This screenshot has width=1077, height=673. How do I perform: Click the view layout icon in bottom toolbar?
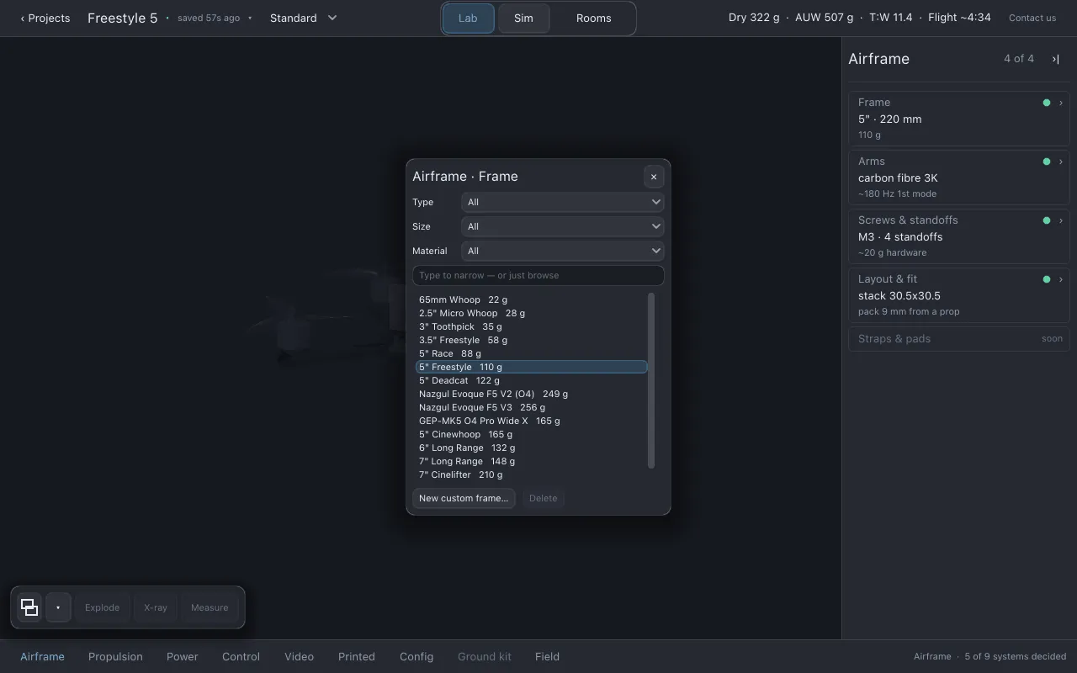coord(29,607)
